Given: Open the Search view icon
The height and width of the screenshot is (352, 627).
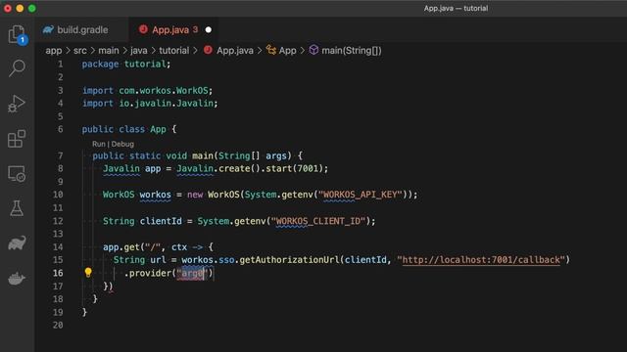Looking at the screenshot, I should [x=17, y=68].
